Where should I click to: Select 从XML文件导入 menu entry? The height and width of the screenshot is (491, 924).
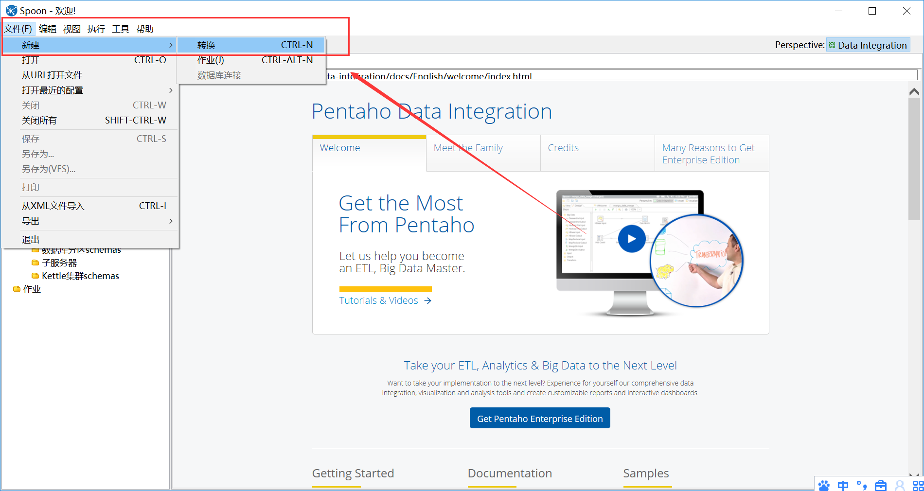[89, 206]
